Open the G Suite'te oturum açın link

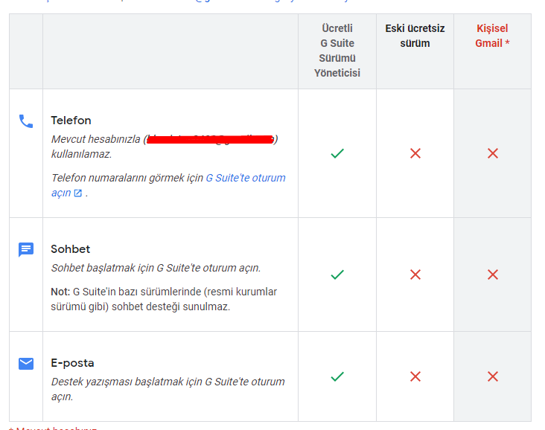click(x=168, y=185)
